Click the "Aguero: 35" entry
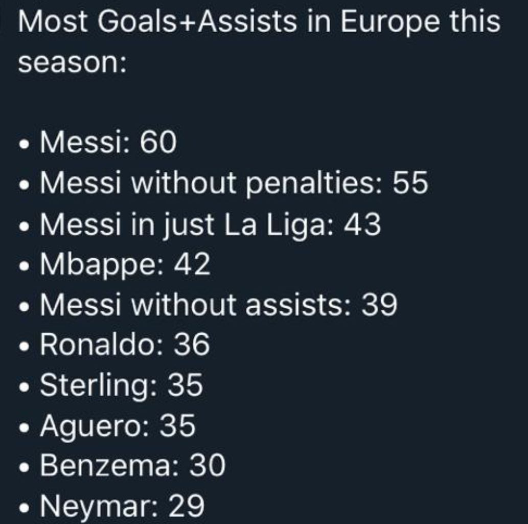Viewport: 528px width, 524px height. point(118,426)
